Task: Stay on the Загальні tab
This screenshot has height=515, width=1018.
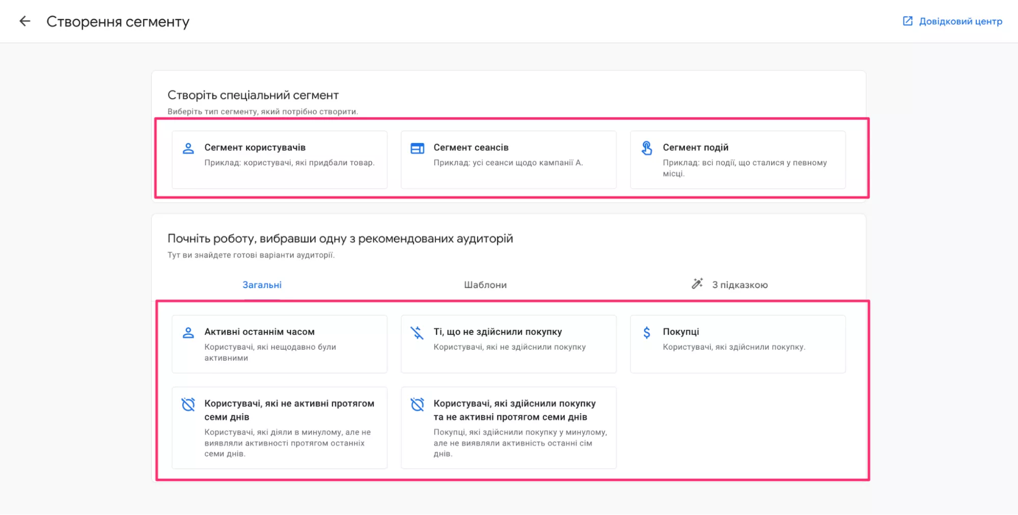Action: [x=261, y=284]
